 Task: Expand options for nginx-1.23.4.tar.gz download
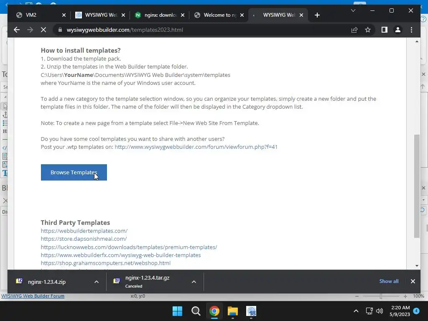pos(194,282)
